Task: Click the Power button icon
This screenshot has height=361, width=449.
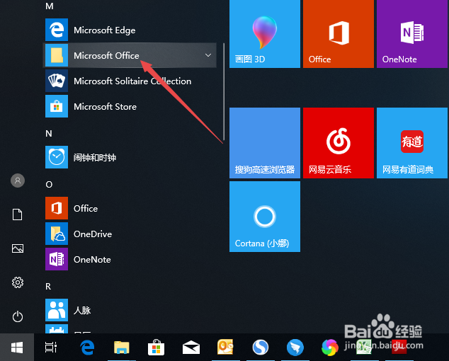Action: coord(18,316)
